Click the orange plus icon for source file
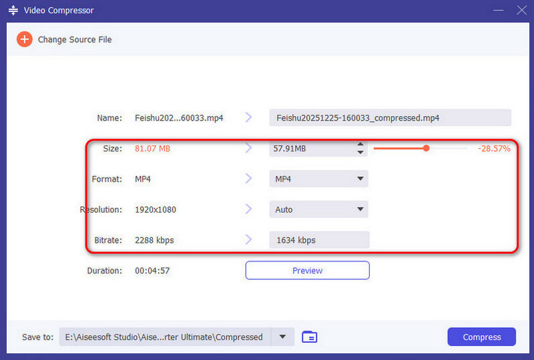The width and height of the screenshot is (534, 360). 24,39
